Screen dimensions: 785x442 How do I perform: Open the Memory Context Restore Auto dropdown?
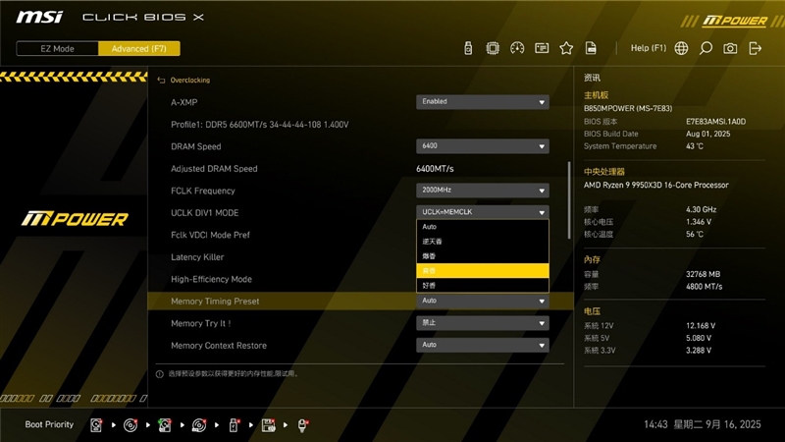tap(483, 345)
